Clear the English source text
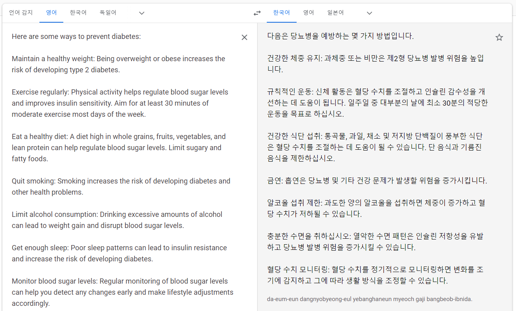 (x=244, y=37)
